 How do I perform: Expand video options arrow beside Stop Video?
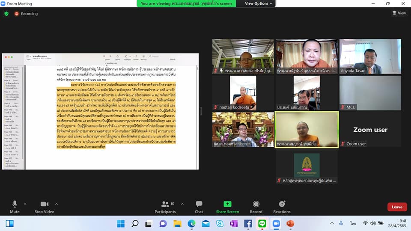pos(57,204)
